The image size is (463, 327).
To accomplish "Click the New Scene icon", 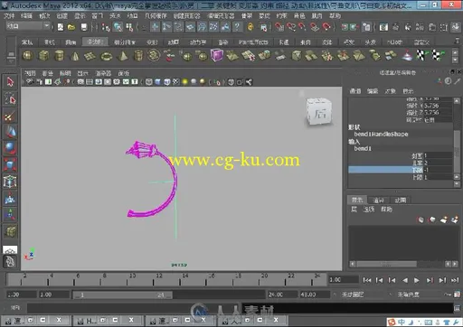I will click(61, 27).
